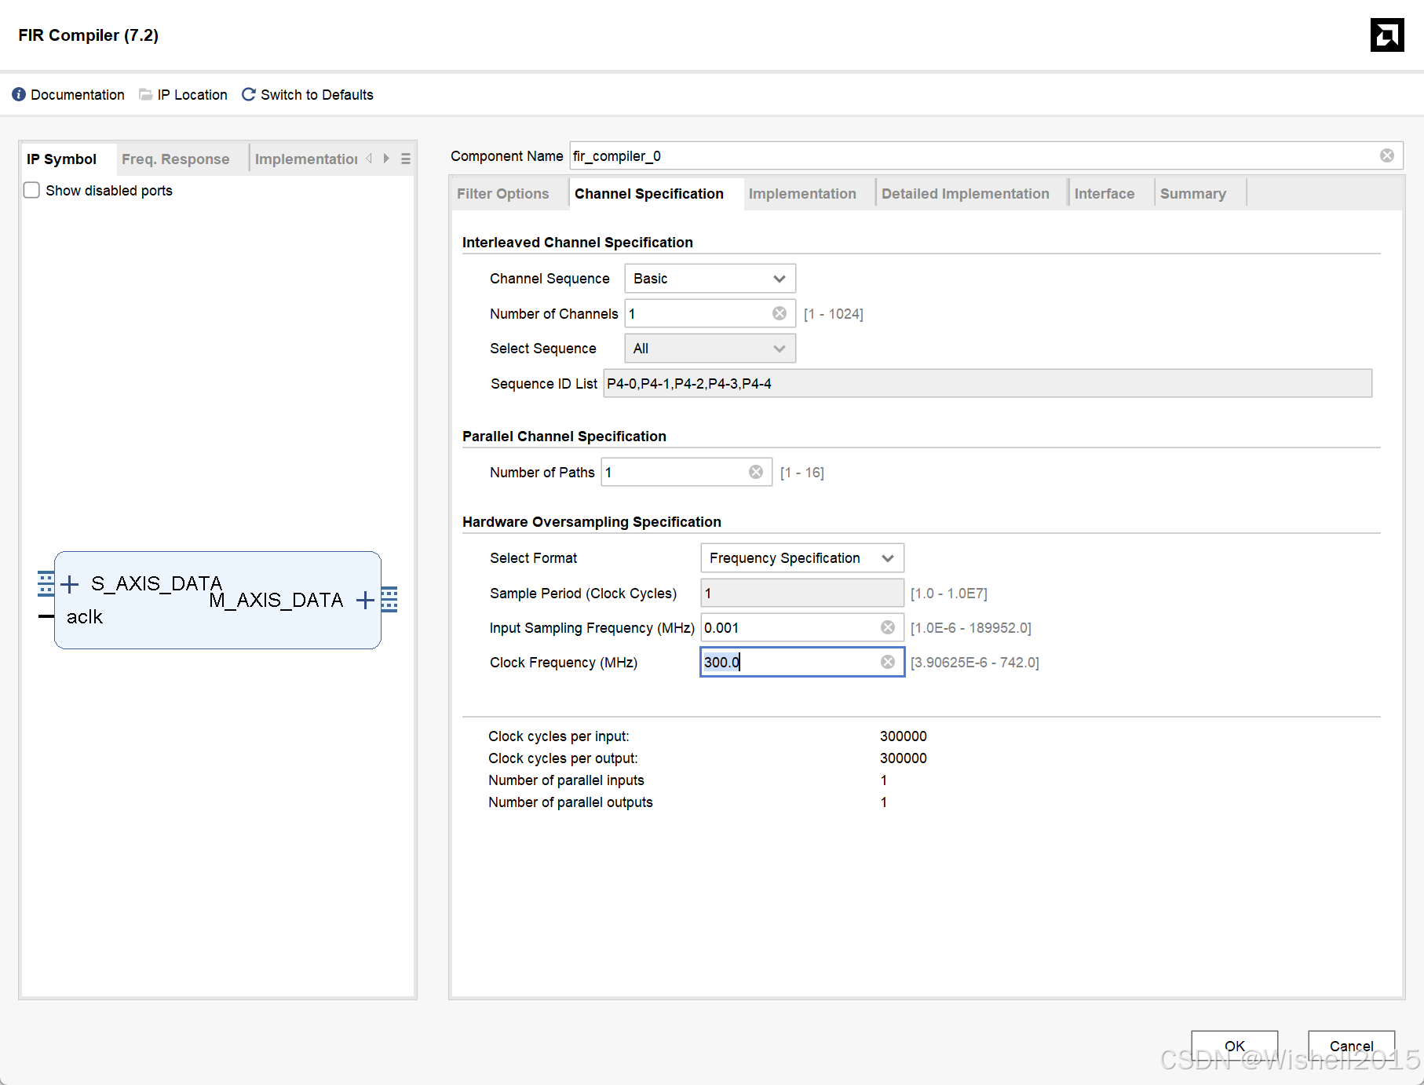
Task: Clear the Number of Paths value
Action: point(756,472)
